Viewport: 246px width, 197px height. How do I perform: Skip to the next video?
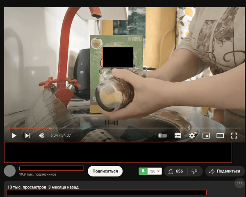(x=27, y=135)
